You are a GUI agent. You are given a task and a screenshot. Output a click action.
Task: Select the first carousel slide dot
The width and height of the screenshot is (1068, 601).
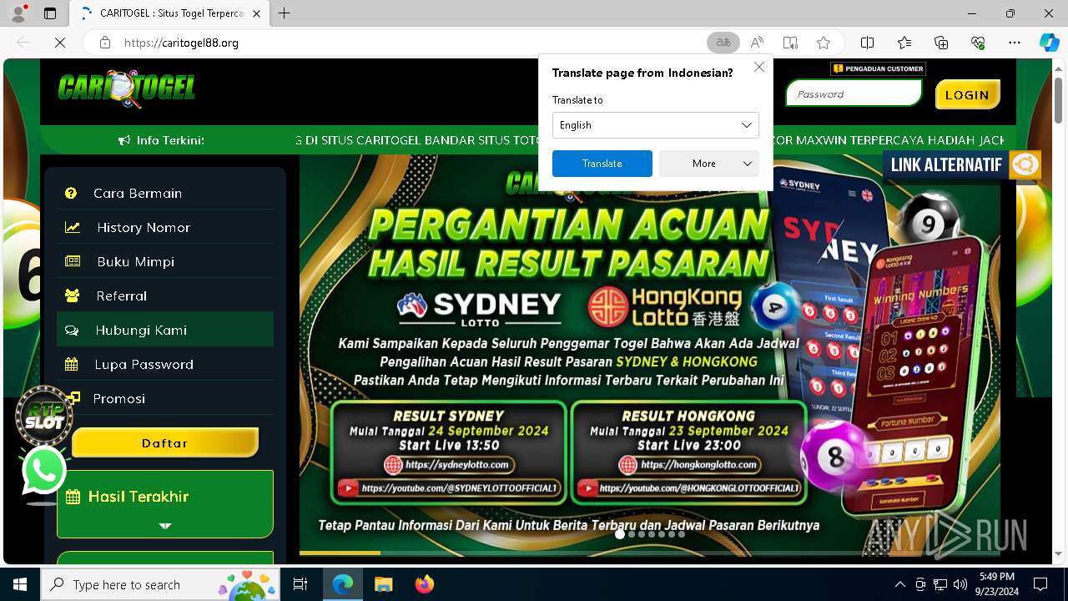(620, 534)
